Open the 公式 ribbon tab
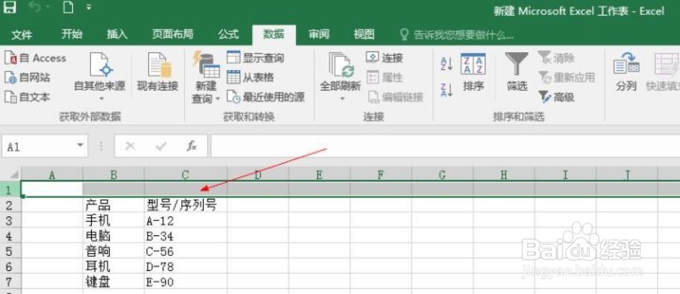 (229, 35)
